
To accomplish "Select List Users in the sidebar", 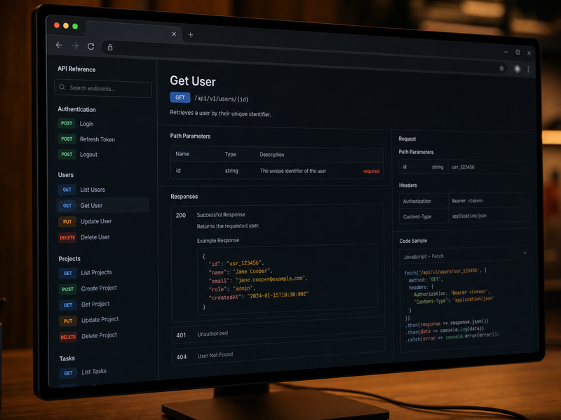I will click(93, 190).
